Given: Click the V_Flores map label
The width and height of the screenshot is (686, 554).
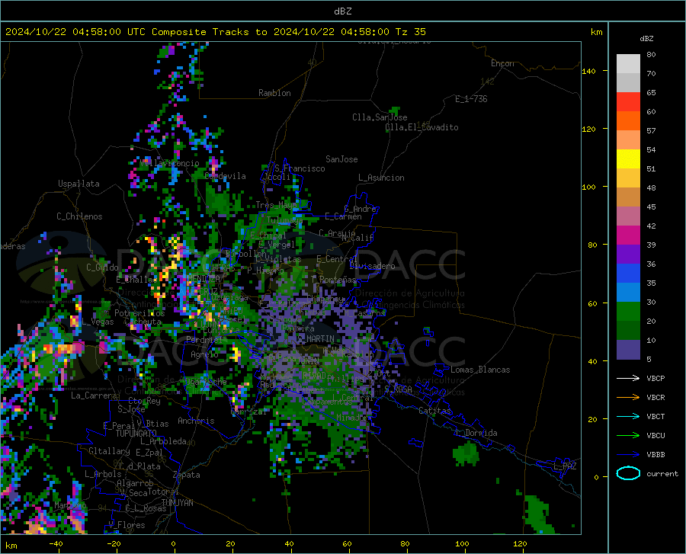Looking at the screenshot, I should pyautogui.click(x=127, y=525).
